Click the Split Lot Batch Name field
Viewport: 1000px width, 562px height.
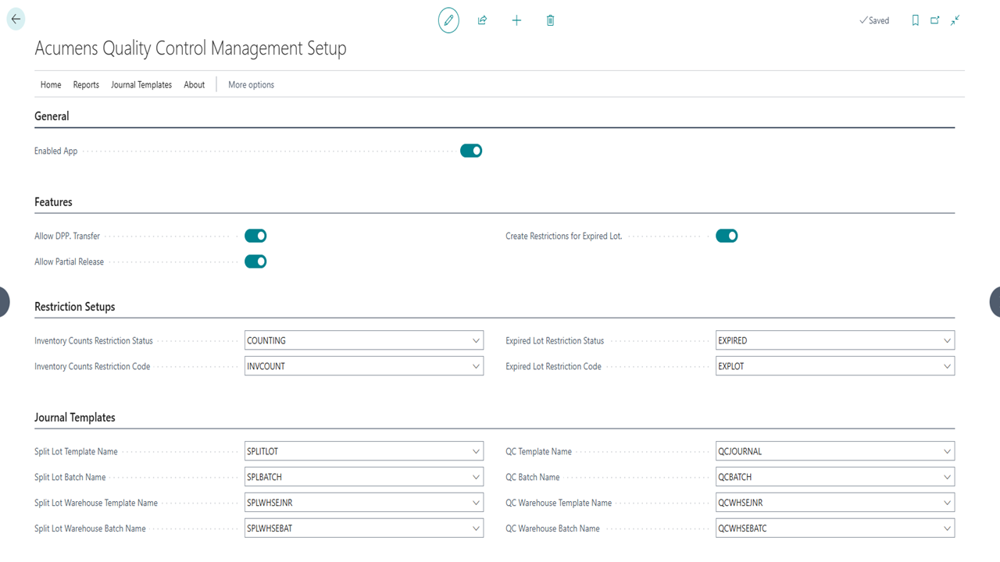pos(356,477)
